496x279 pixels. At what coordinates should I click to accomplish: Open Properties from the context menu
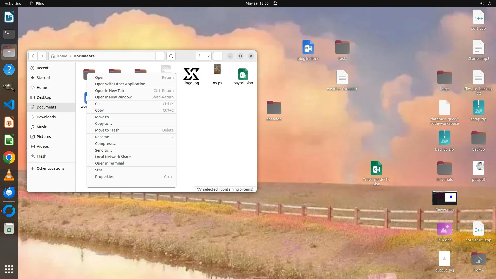point(104,177)
